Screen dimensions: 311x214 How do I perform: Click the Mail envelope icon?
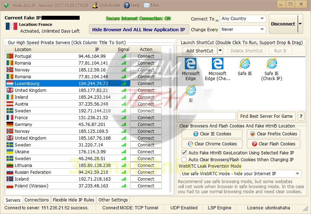(x=147, y=5)
